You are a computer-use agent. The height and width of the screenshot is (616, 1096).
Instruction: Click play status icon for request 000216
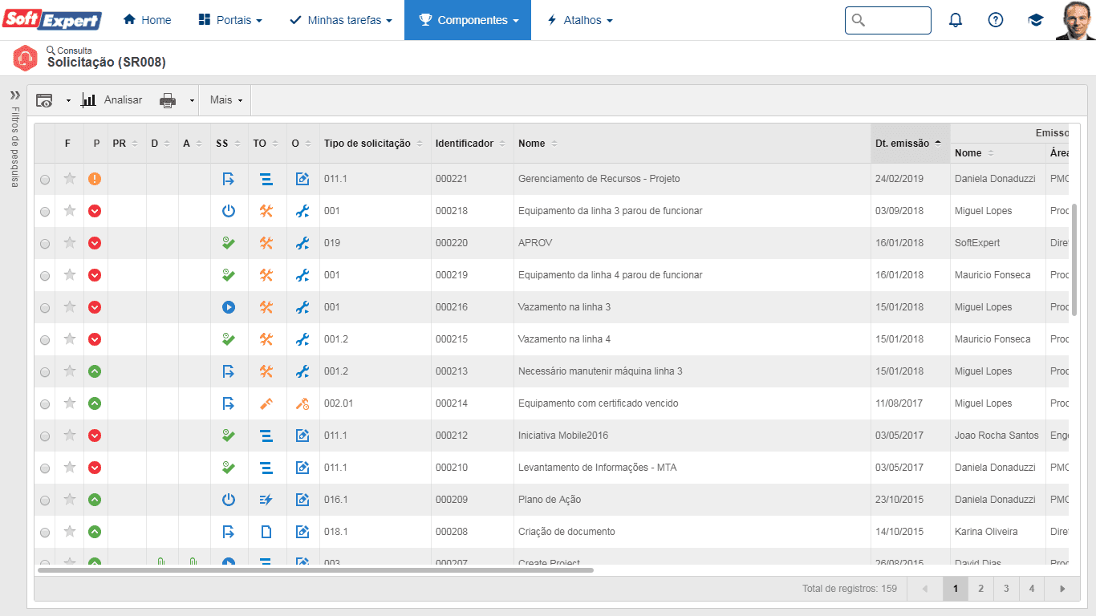(229, 307)
